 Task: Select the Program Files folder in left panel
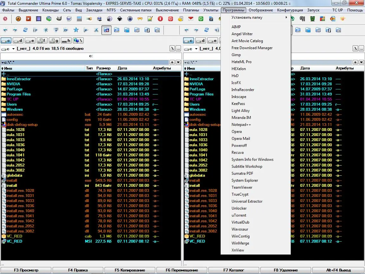point(19,94)
